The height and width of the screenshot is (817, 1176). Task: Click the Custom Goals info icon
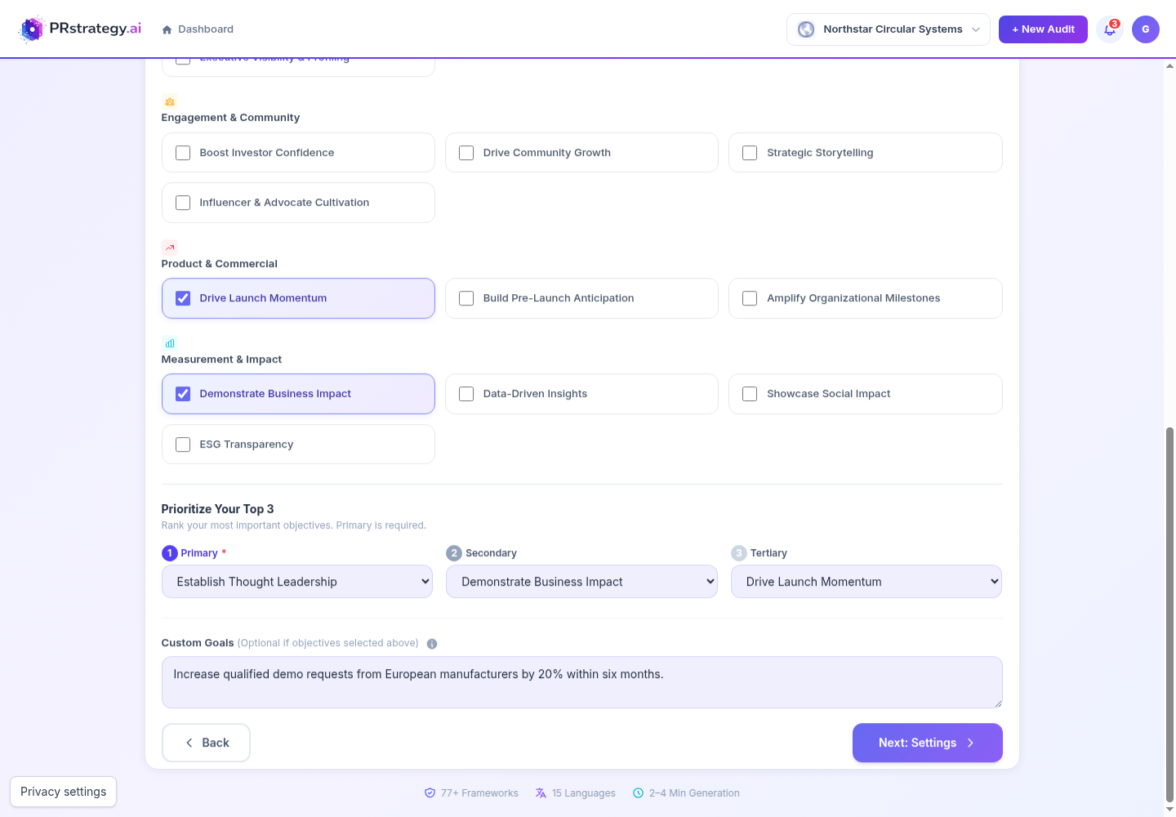coord(432,644)
